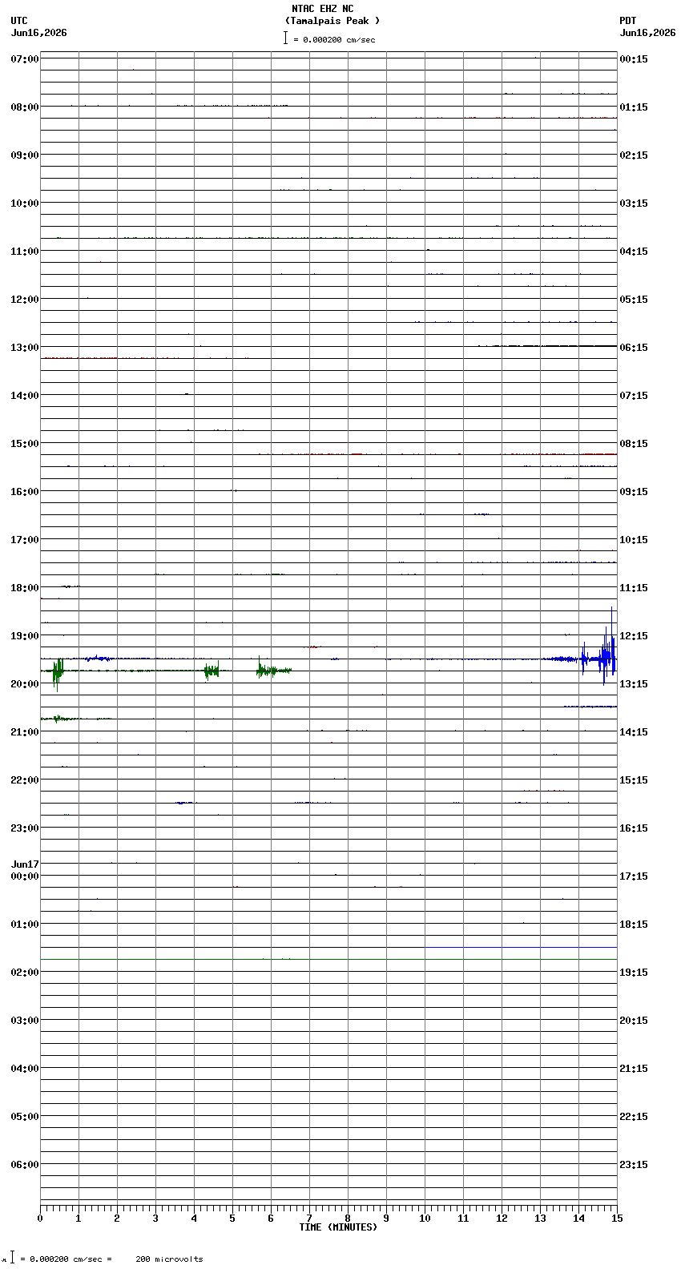Click the 'PDT' header label
This screenshot has height=1269, width=681.
click(x=628, y=21)
